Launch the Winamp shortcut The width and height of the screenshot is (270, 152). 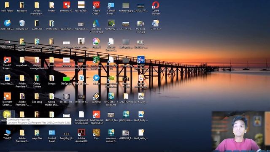[96, 98]
